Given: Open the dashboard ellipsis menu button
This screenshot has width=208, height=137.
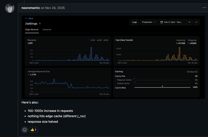Looking at the screenshot, I should 196,22.
